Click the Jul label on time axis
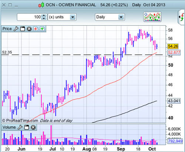Viewport: 185px width, 152px height. tap(53, 149)
